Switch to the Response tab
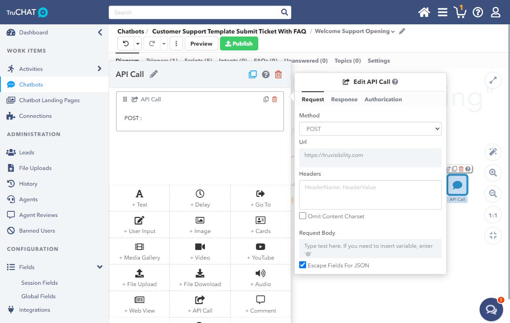 [x=344, y=99]
